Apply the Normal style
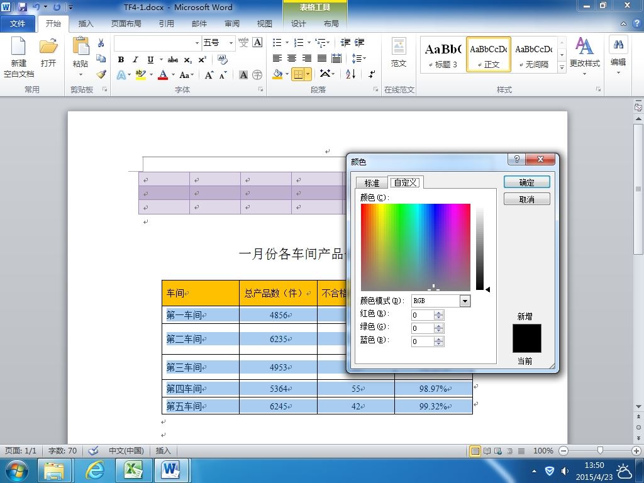Viewport: 644px width, 483px height. [x=488, y=55]
